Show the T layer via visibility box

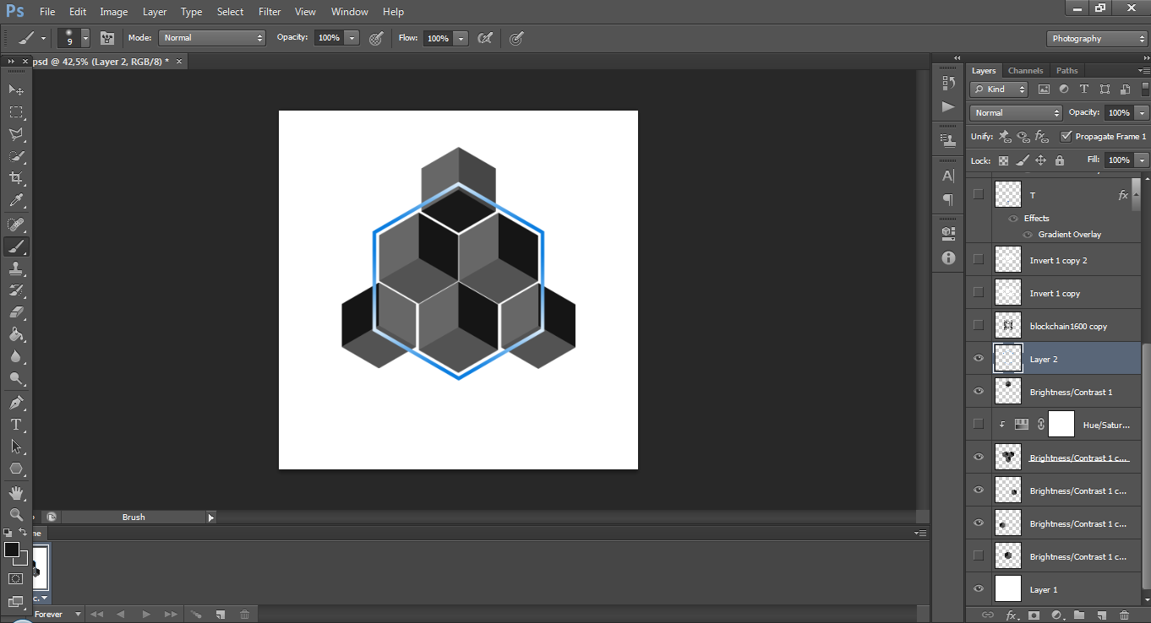(979, 194)
